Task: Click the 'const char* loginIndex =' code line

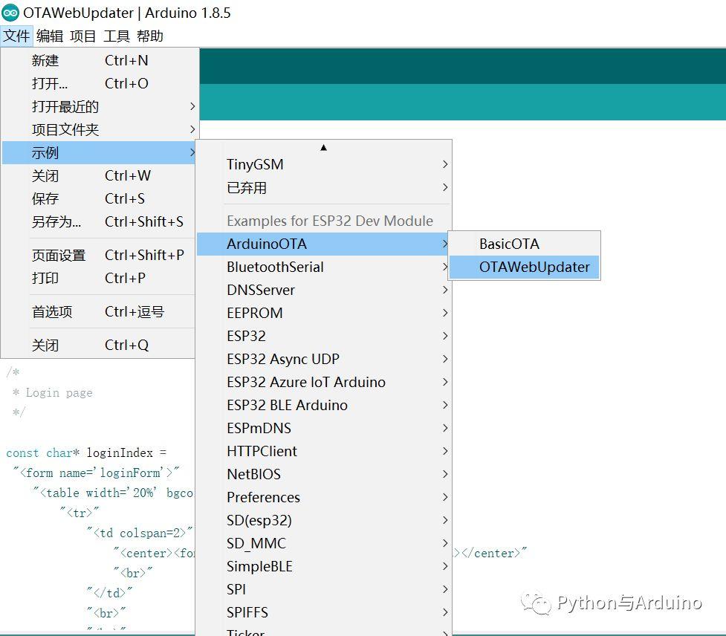Action: [x=86, y=452]
